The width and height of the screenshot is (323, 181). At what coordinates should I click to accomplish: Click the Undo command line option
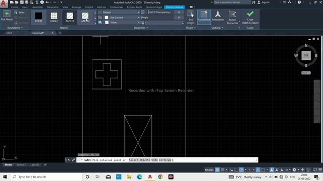point(154,160)
